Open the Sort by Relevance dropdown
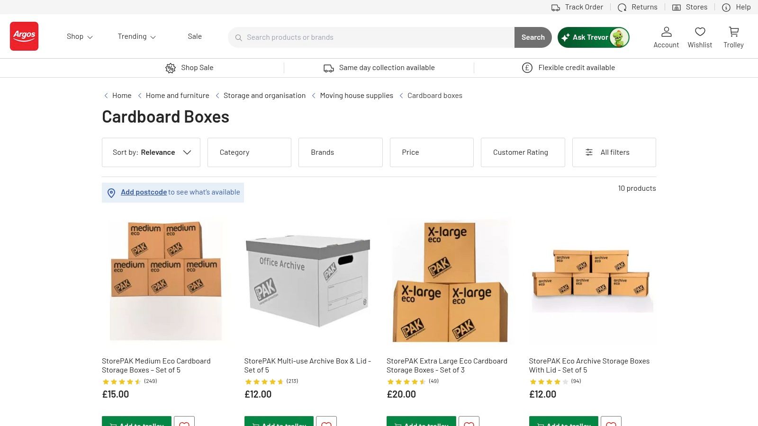This screenshot has height=426, width=758. tap(151, 152)
